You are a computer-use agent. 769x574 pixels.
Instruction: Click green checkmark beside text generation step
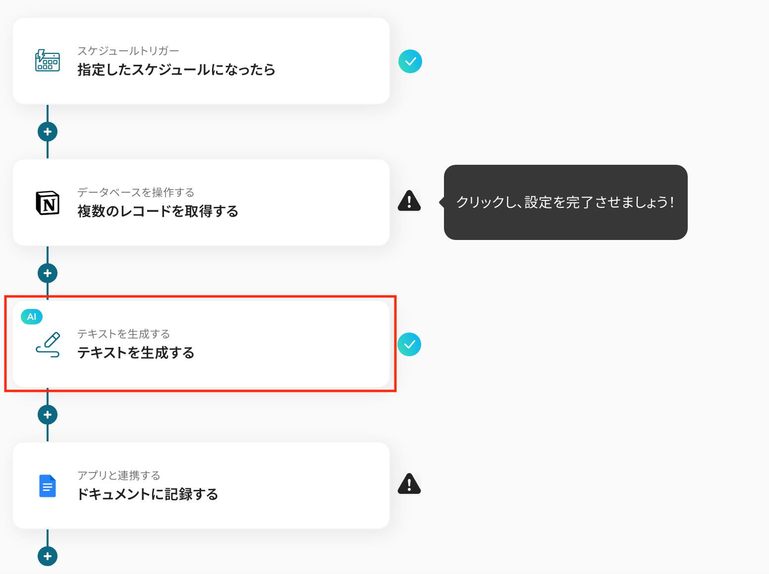coord(409,344)
